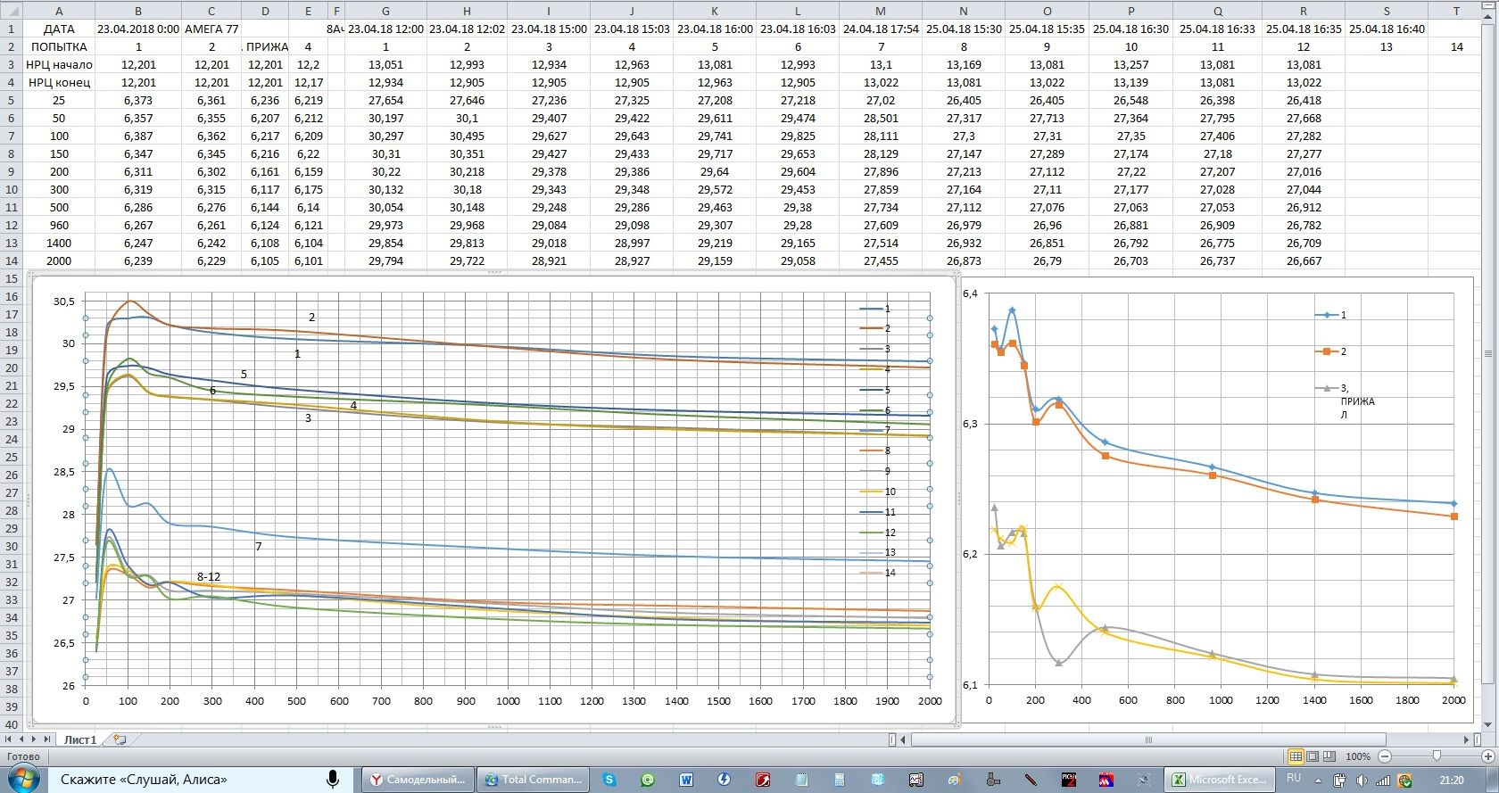1499x793 pixels.
Task: Open Mail.ru Agent taskbar icon
Action: [648, 780]
